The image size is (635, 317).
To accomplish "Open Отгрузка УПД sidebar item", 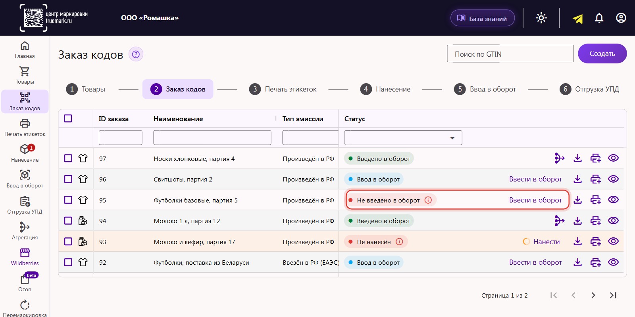I will [x=25, y=206].
